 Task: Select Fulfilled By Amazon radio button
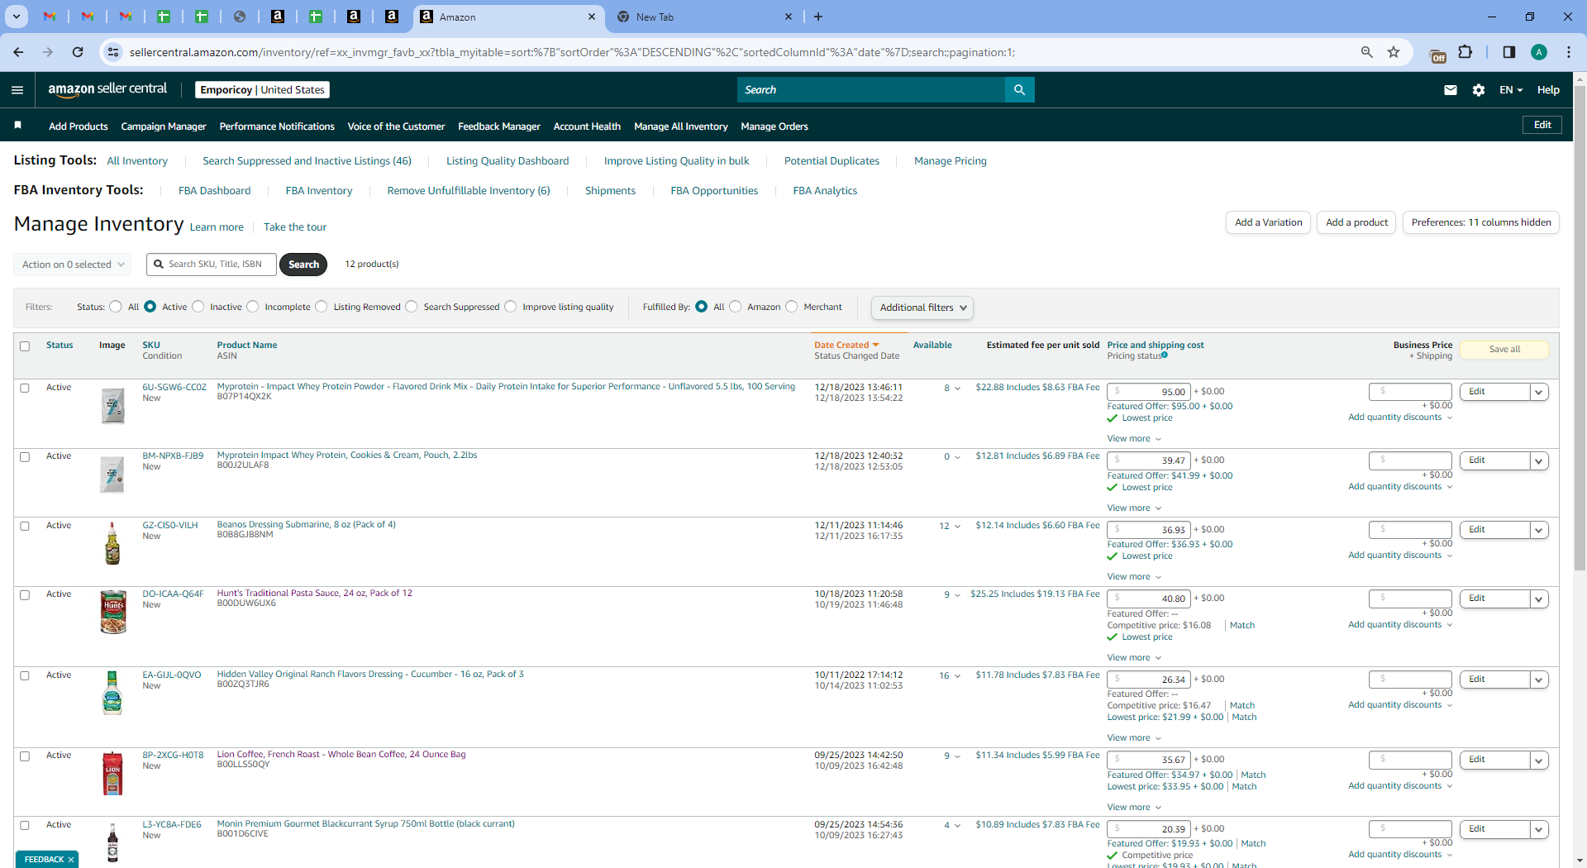coord(736,307)
